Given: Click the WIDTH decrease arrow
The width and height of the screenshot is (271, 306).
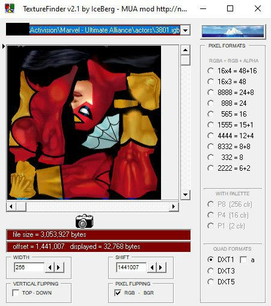Looking at the screenshot, I should [x=50, y=268].
